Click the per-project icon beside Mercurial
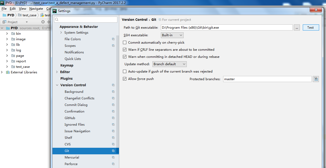 (113, 157)
